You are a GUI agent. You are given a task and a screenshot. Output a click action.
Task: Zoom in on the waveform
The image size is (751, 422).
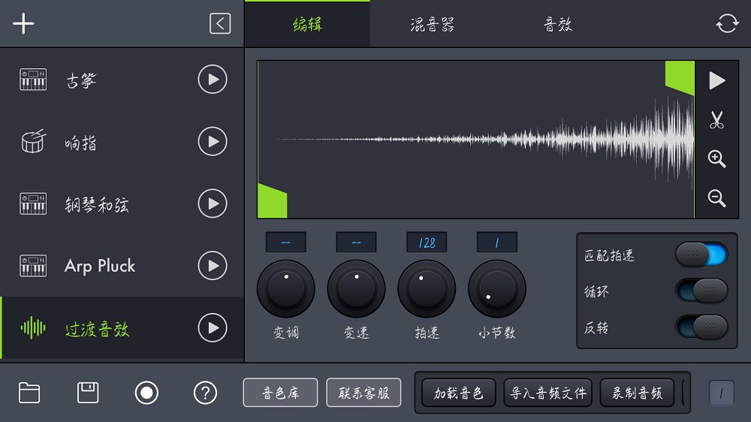[717, 158]
